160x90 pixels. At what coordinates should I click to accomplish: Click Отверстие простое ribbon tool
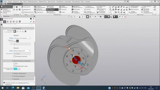point(52,9)
